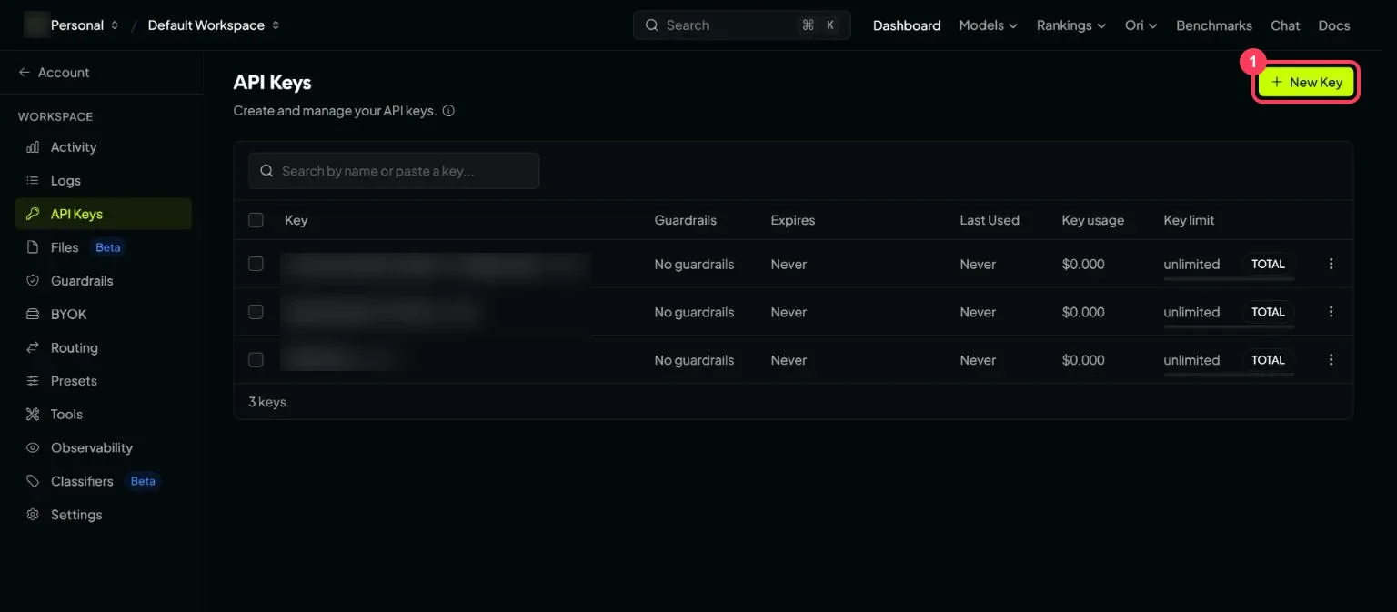The image size is (1397, 612).
Task: Open the Guardrails shield icon in the sidebar
Action: point(33,281)
